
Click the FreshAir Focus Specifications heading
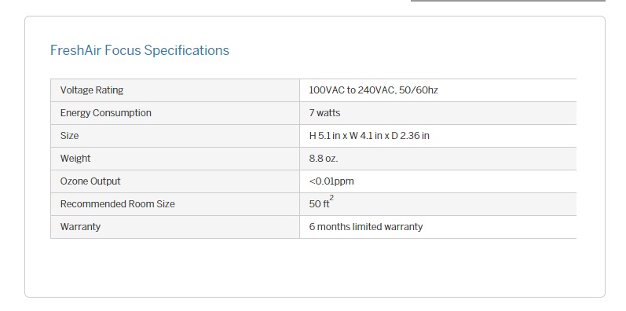[139, 50]
